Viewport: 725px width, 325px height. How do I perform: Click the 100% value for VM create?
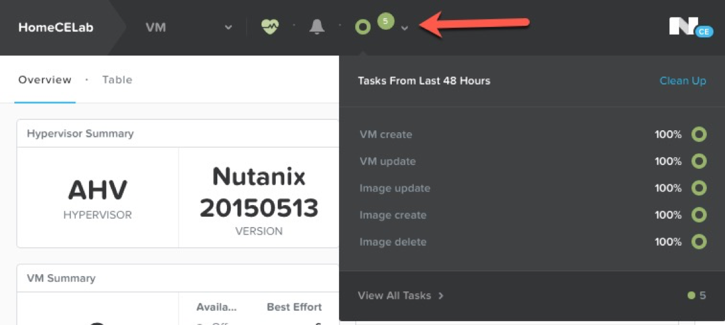coord(668,135)
